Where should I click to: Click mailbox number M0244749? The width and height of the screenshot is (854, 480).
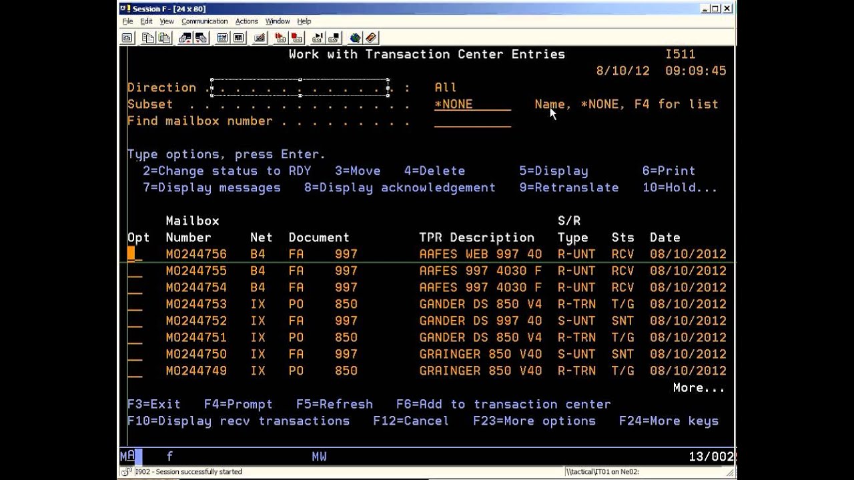coord(196,371)
